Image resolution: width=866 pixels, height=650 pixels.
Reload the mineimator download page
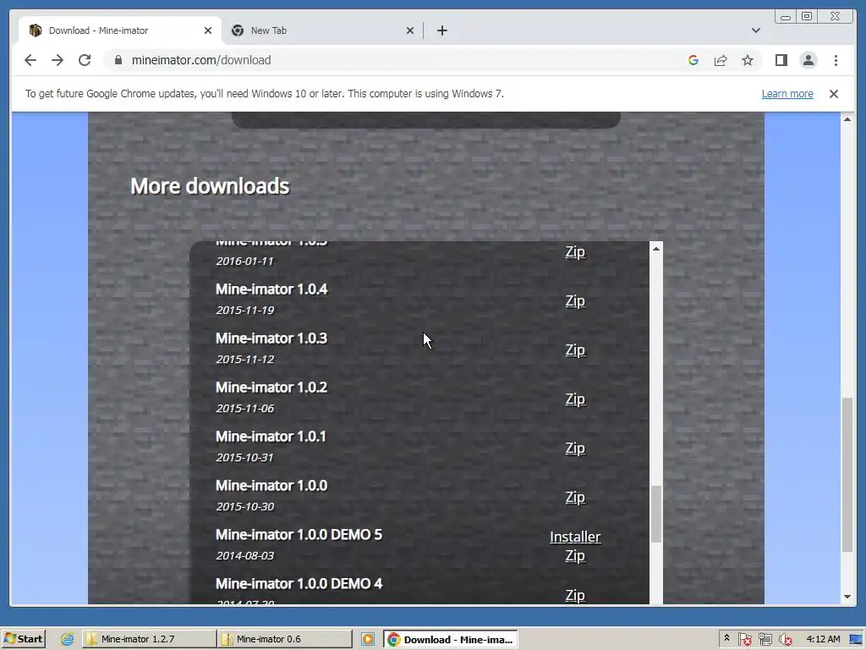[x=85, y=60]
